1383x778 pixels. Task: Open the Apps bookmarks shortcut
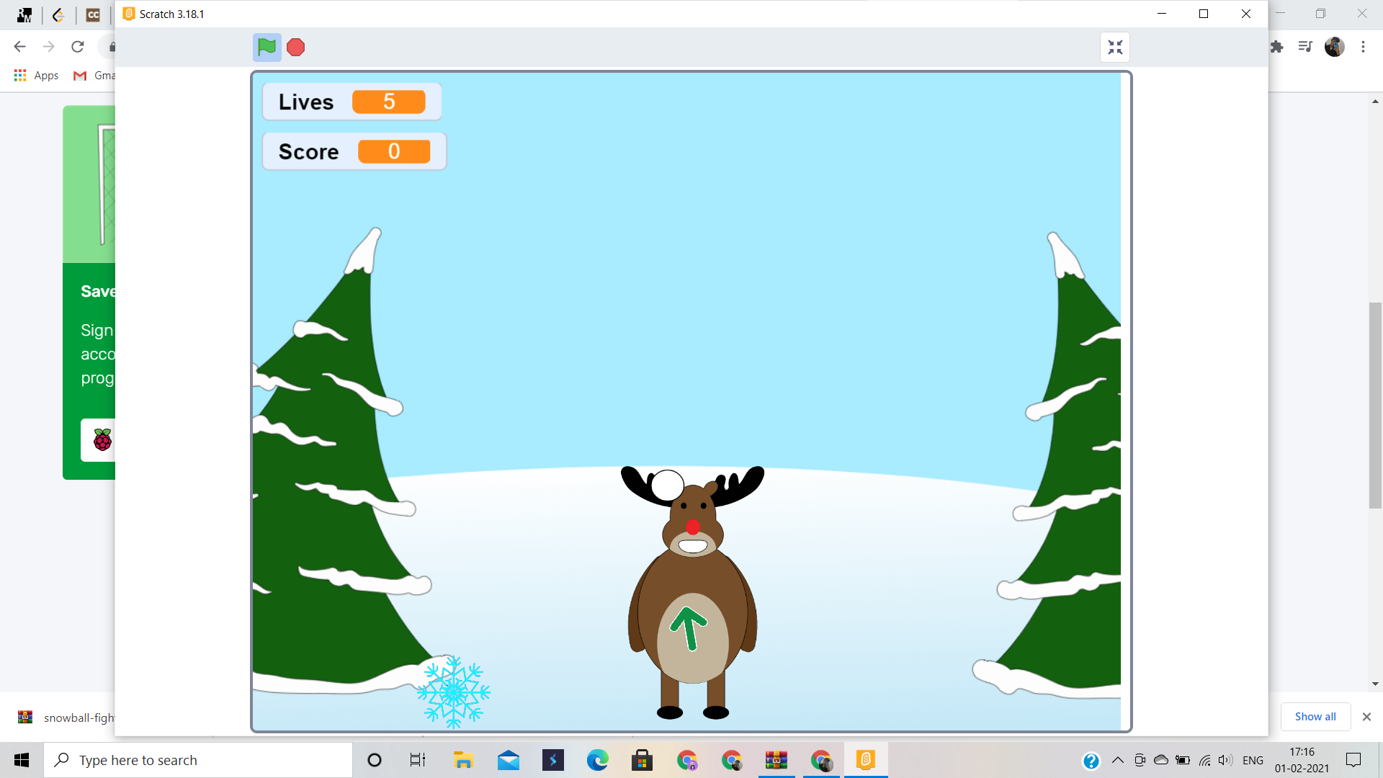36,76
